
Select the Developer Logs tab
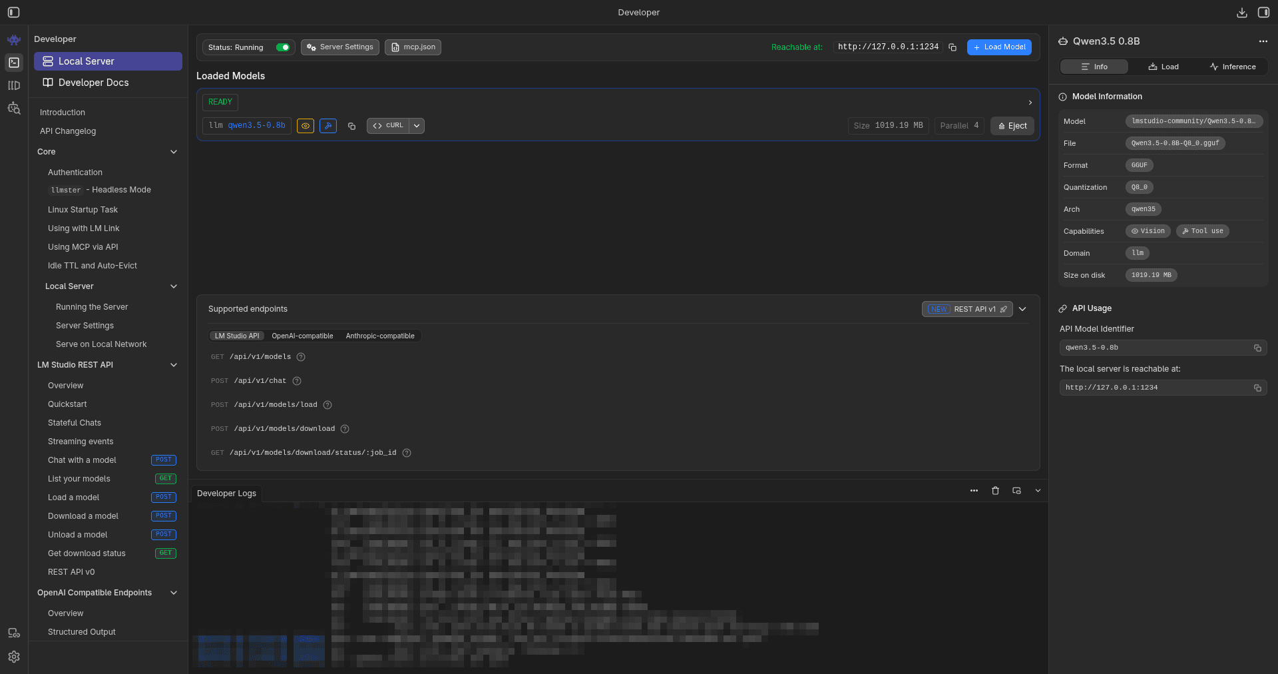(x=226, y=494)
